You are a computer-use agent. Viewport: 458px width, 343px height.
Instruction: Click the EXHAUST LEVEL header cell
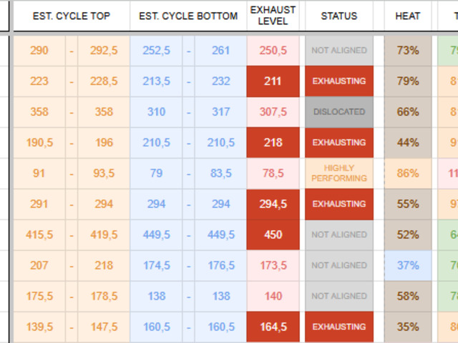pos(273,16)
